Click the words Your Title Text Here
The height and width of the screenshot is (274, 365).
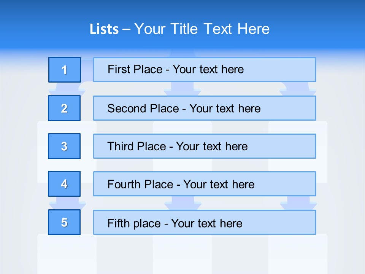(202, 29)
